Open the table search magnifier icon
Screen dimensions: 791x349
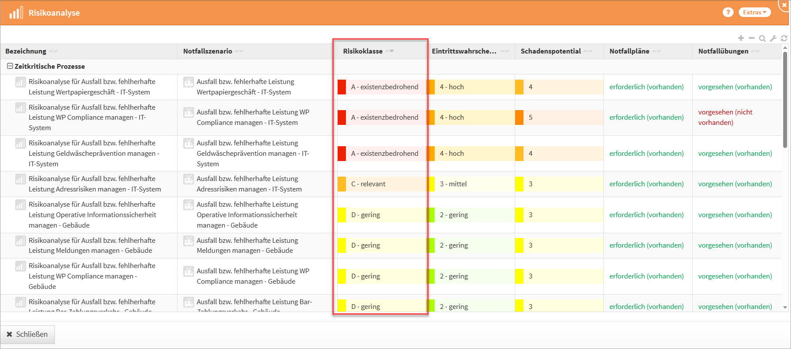762,38
